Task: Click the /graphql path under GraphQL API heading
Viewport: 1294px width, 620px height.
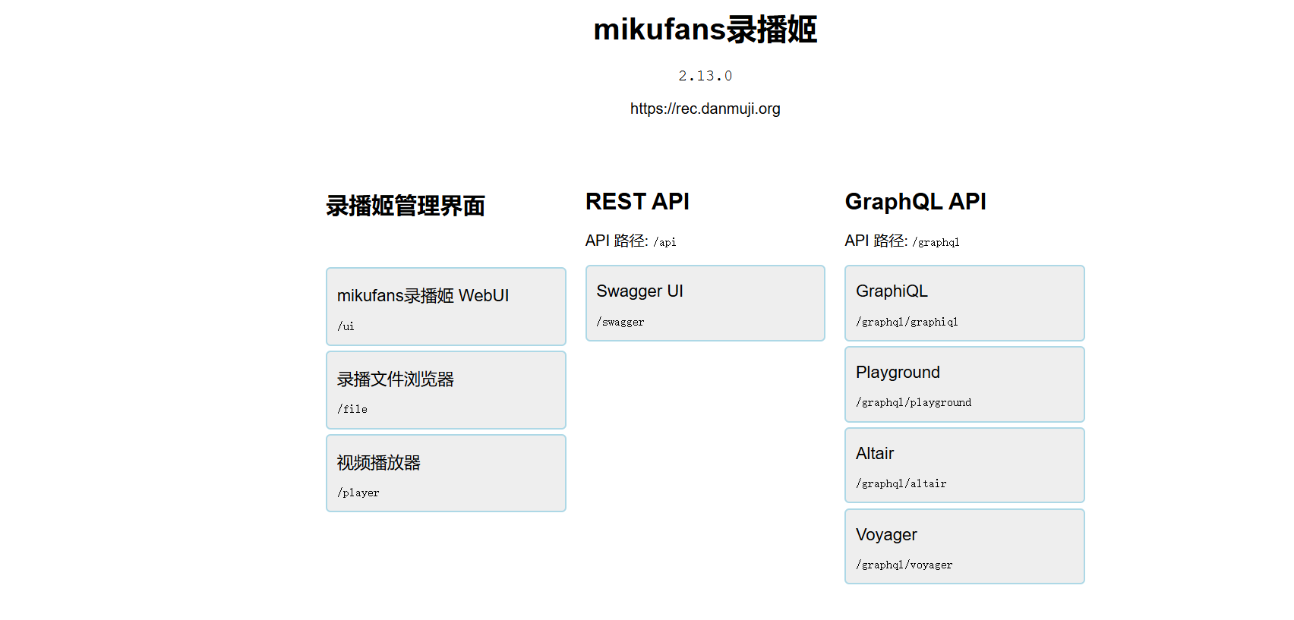Action: 936,242
